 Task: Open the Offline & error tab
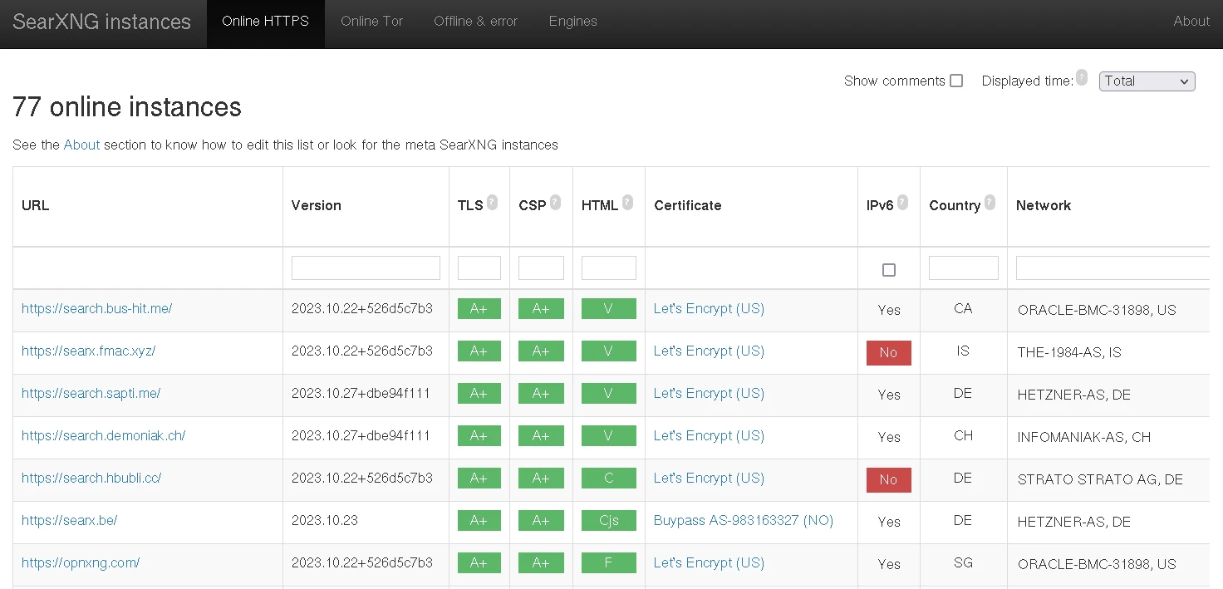tap(475, 22)
